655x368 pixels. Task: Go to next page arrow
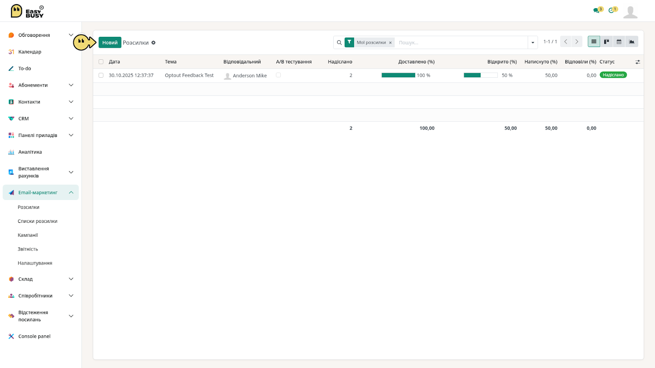(577, 42)
